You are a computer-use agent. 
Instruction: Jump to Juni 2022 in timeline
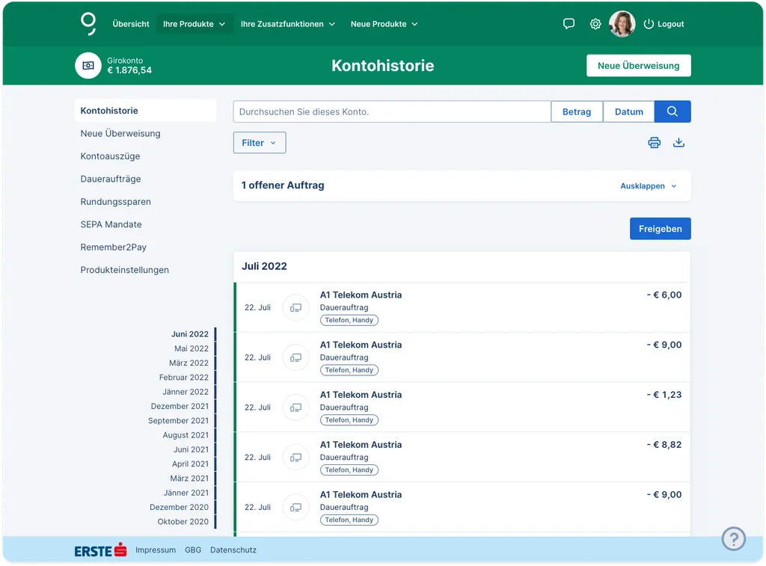(x=189, y=334)
